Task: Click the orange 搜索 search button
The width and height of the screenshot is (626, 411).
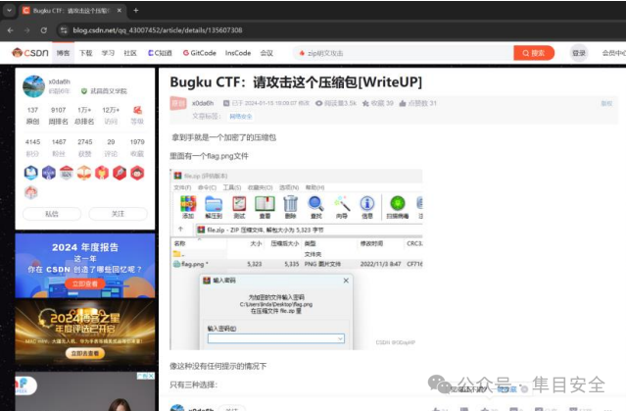Action: pyautogui.click(x=534, y=53)
